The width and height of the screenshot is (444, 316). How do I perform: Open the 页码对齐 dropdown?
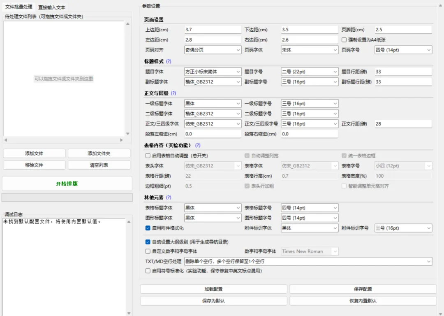click(x=213, y=50)
